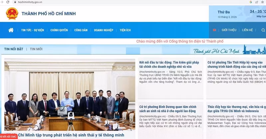Click summary text starting Chiều ngày 9/3
Image resolution: width=266 pixels, height=139 pixels.
click(237, 77)
